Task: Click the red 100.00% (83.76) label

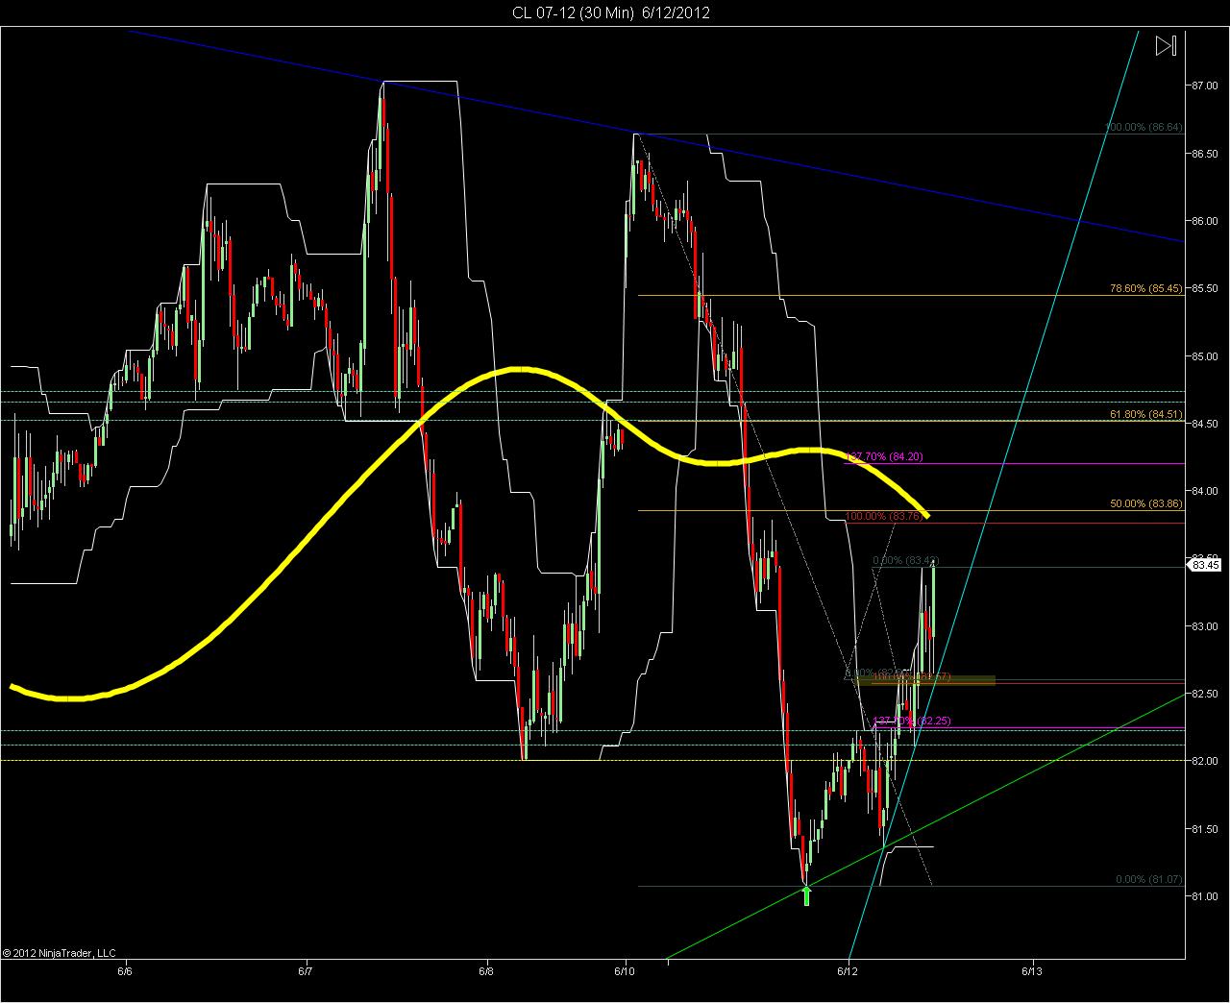Action: pyautogui.click(x=885, y=516)
